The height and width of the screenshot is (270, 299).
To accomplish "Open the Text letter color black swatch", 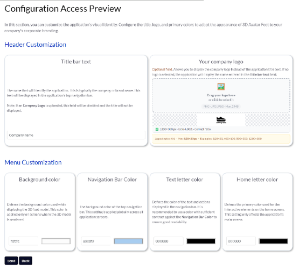I will [201, 241].
